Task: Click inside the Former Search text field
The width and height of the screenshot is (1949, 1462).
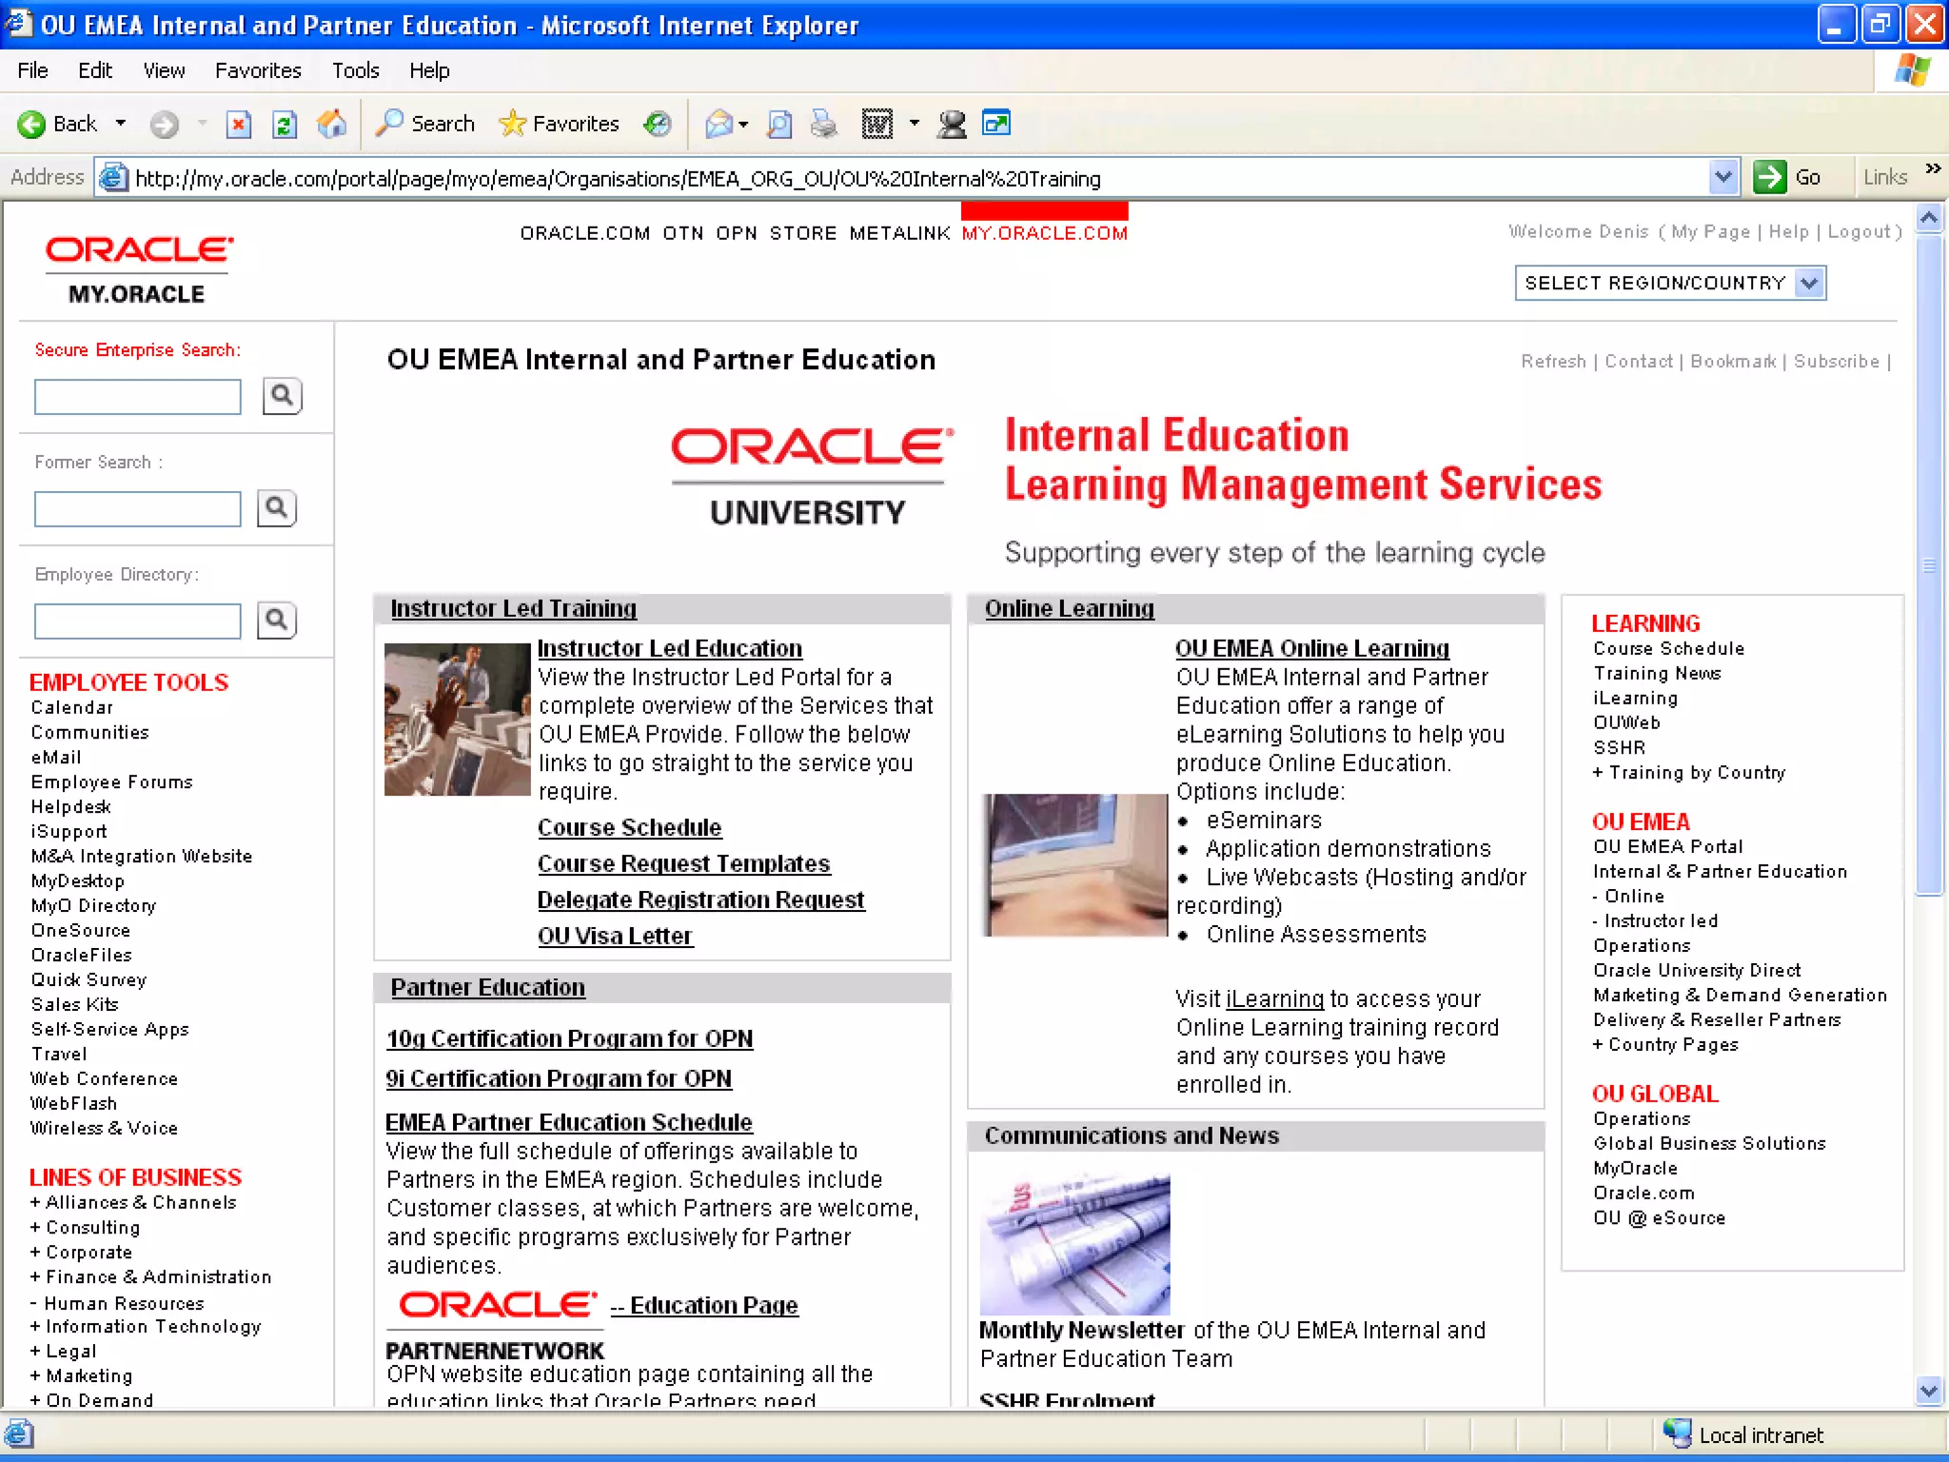Action: pyautogui.click(x=138, y=509)
